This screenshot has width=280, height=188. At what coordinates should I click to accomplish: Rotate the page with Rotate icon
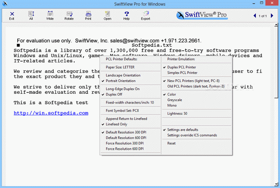pyautogui.click(x=69, y=16)
